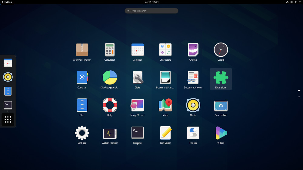Open the Help app
This screenshot has width=303, height=170.
110,107
